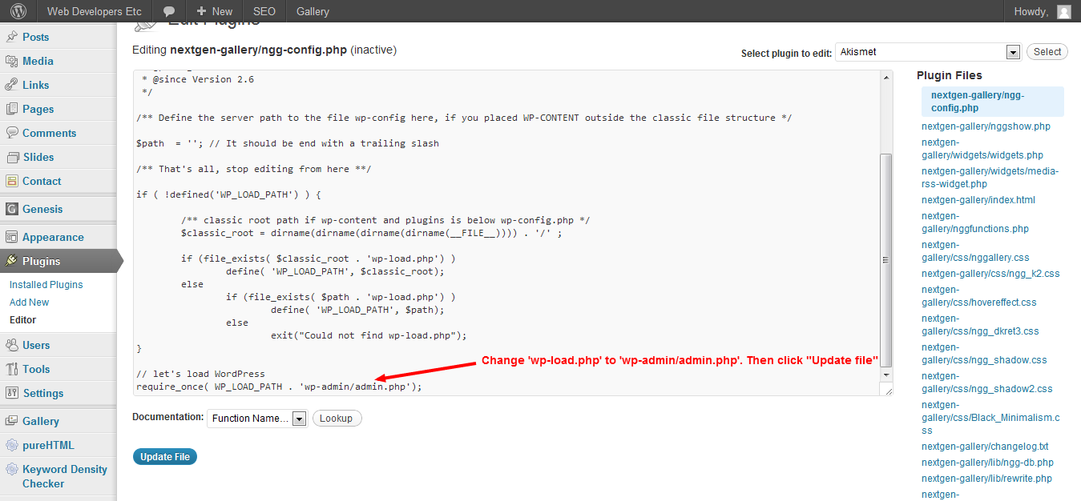Click the Howdy account greeting
The height and width of the screenshot is (501, 1081).
pyautogui.click(x=1031, y=11)
